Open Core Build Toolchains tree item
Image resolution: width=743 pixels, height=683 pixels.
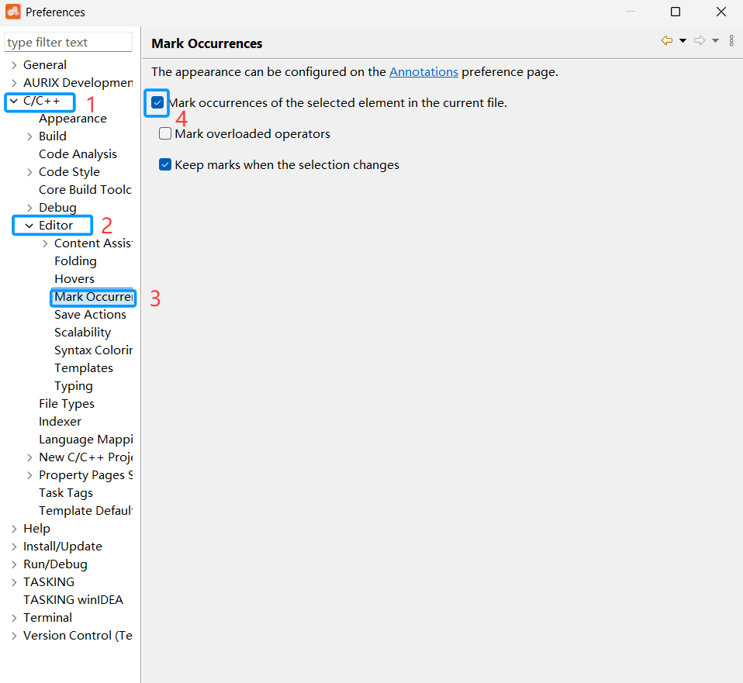click(x=85, y=189)
